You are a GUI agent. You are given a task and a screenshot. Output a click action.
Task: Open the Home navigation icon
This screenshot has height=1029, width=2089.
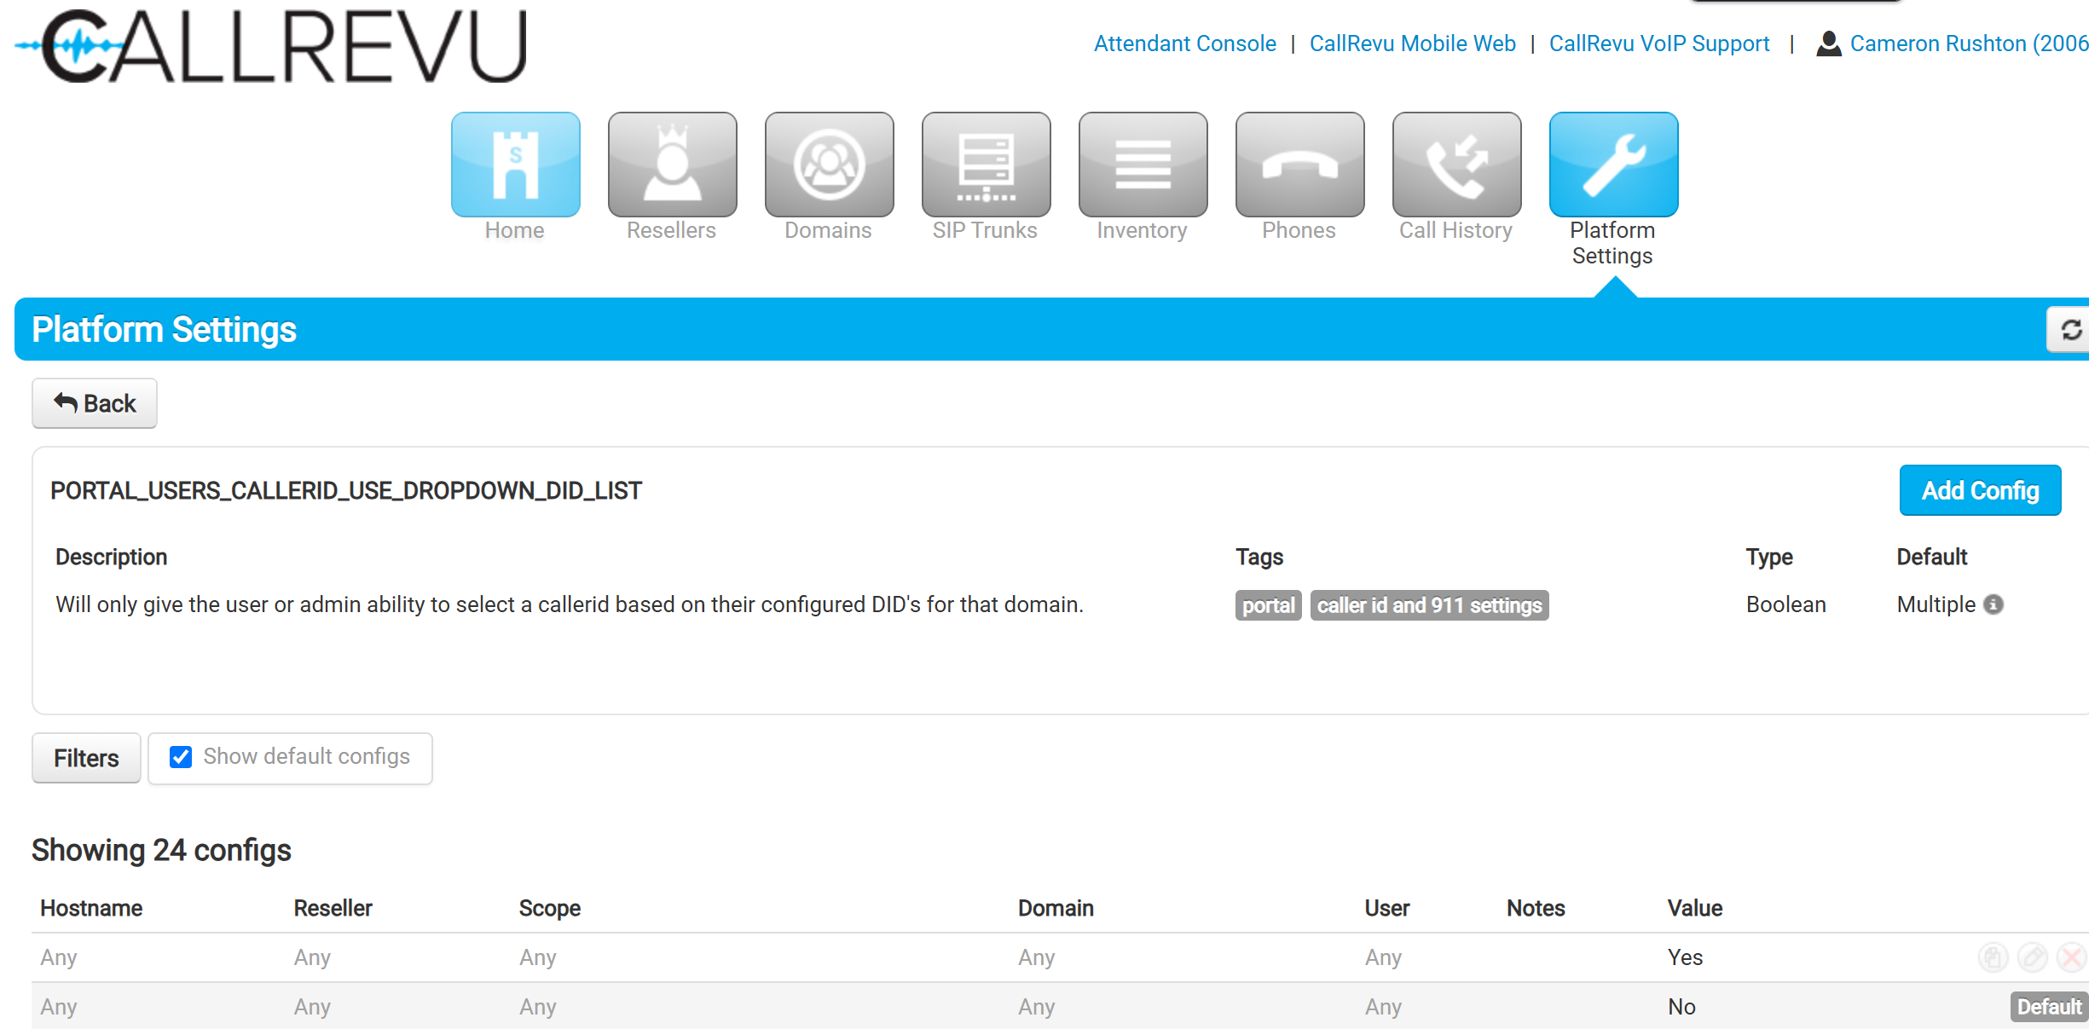[515, 165]
